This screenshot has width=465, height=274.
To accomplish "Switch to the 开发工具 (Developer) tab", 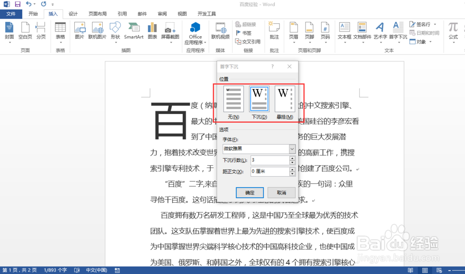I will pyautogui.click(x=207, y=14).
